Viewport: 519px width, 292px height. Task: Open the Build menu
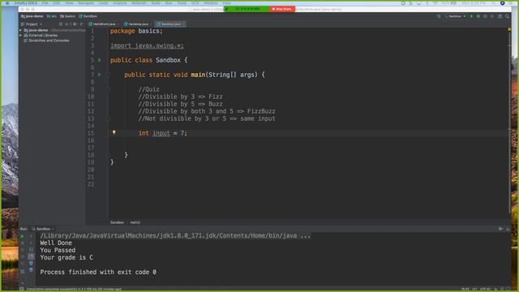pos(156,3)
